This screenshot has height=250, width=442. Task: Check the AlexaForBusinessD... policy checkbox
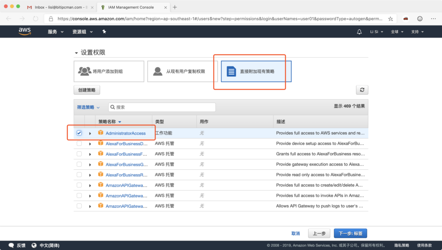point(79,143)
